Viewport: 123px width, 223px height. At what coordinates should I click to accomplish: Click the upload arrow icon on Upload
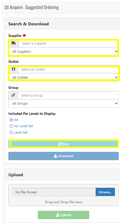click(58, 215)
